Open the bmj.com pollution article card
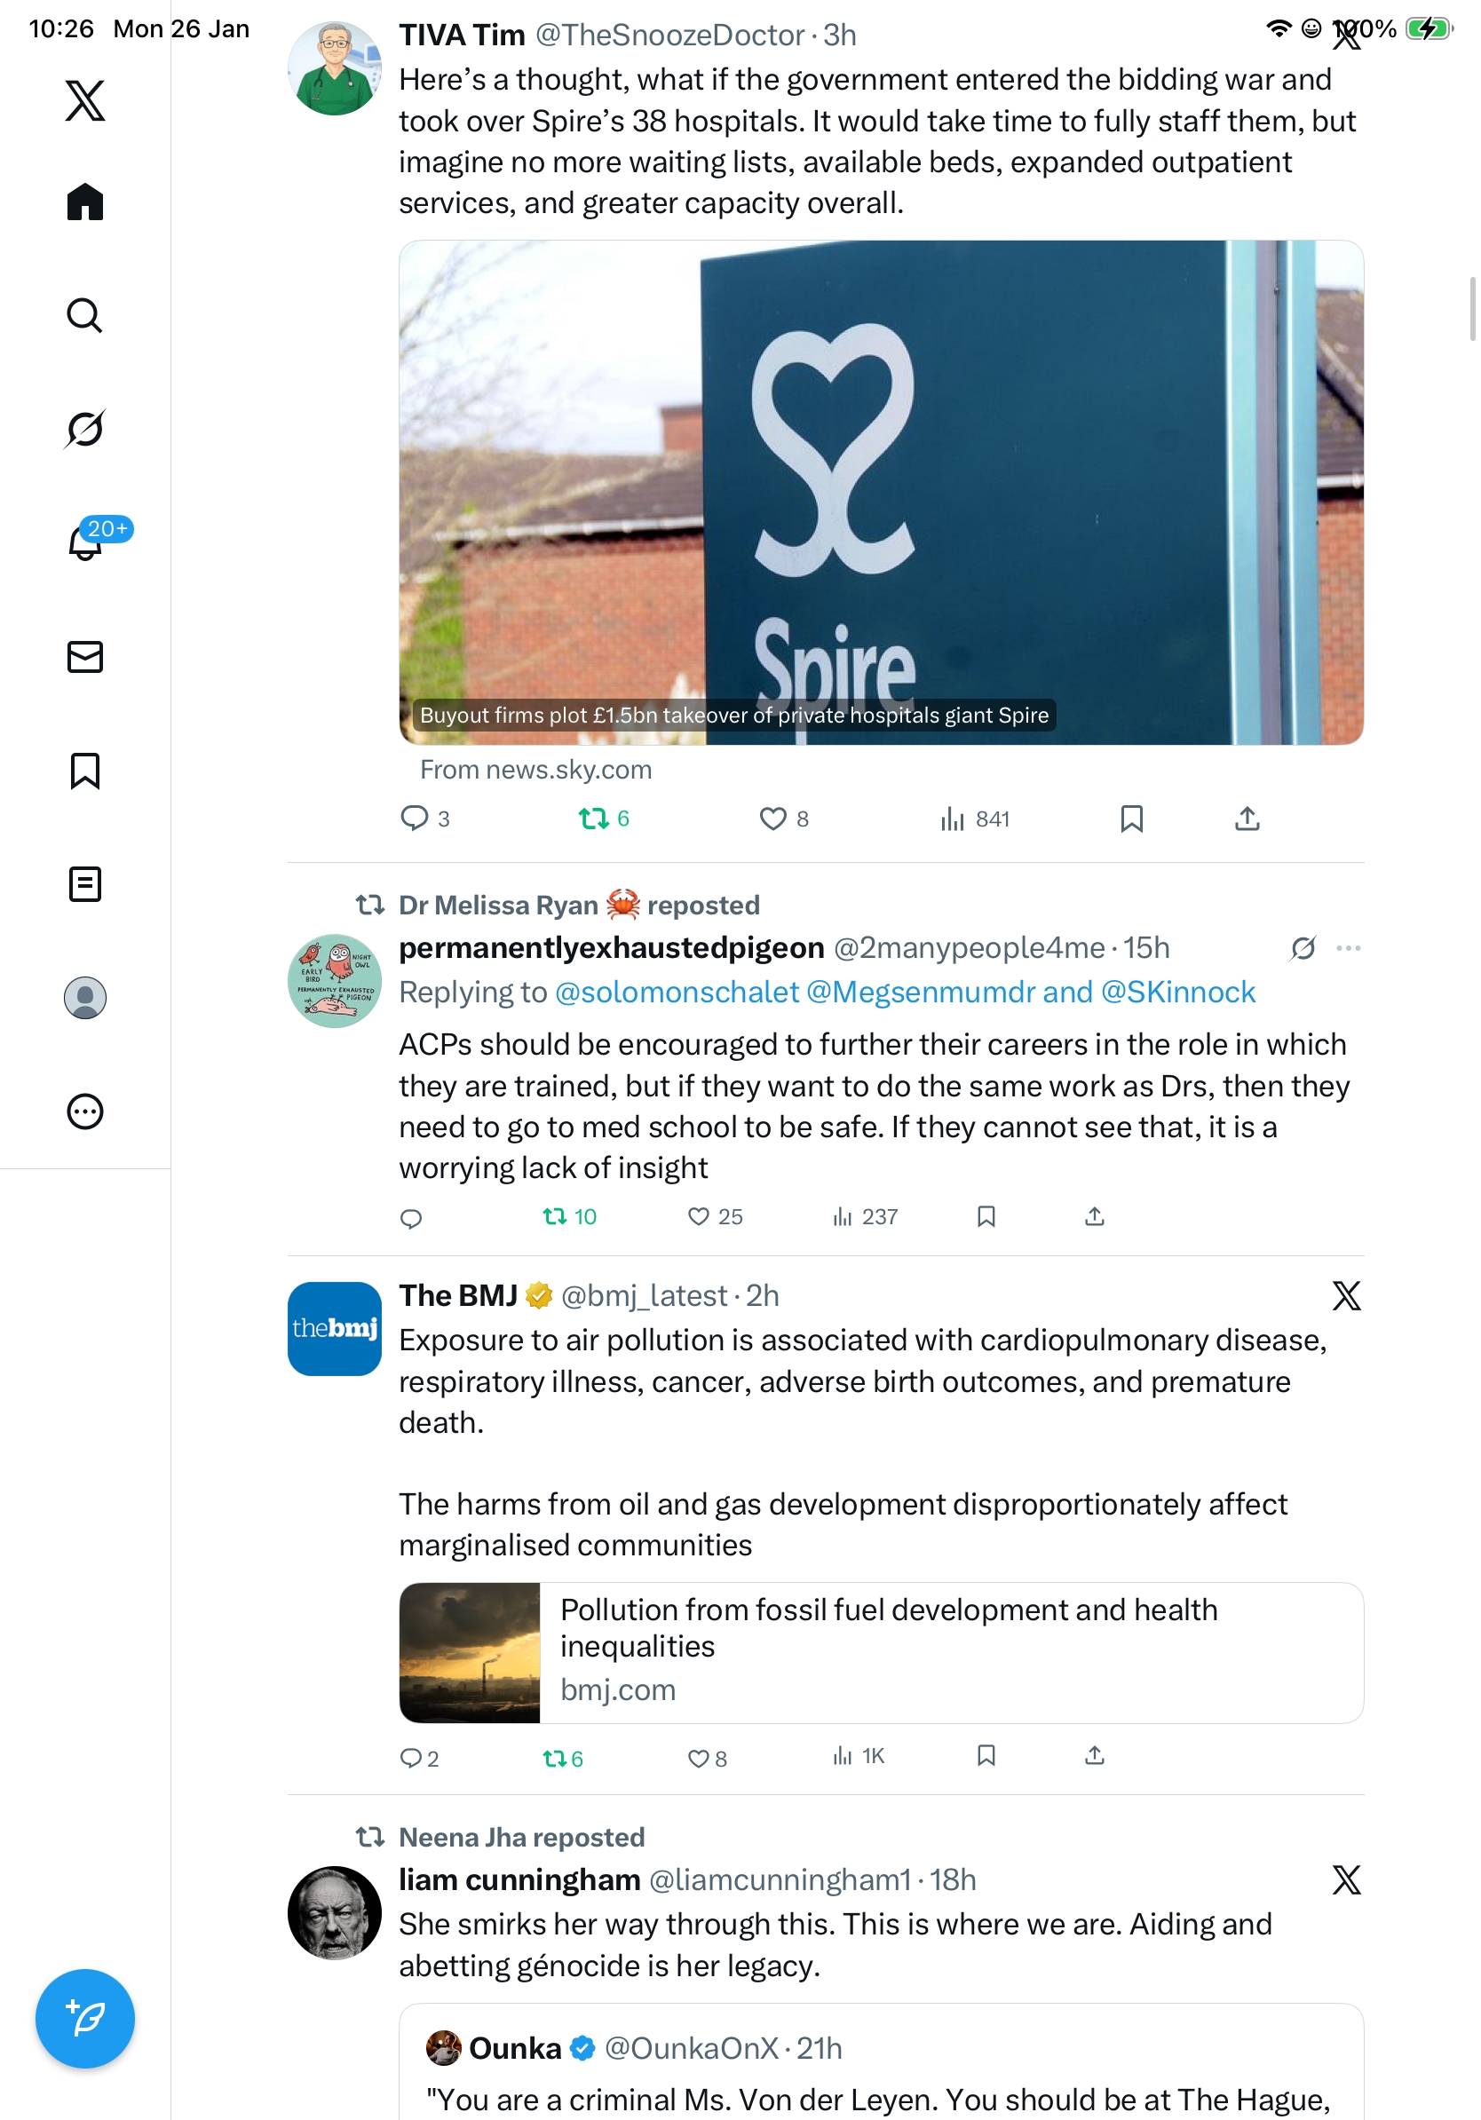 [x=881, y=1652]
